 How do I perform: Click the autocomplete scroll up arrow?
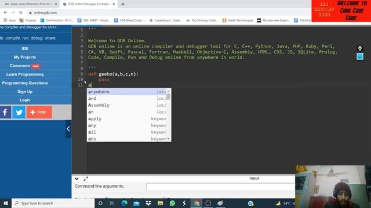point(168,91)
